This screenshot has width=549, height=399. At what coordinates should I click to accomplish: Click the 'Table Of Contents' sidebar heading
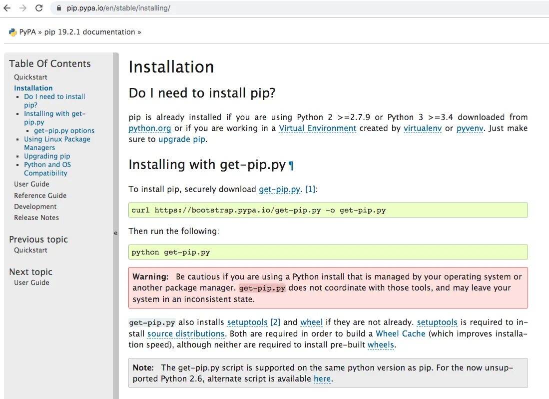point(50,63)
